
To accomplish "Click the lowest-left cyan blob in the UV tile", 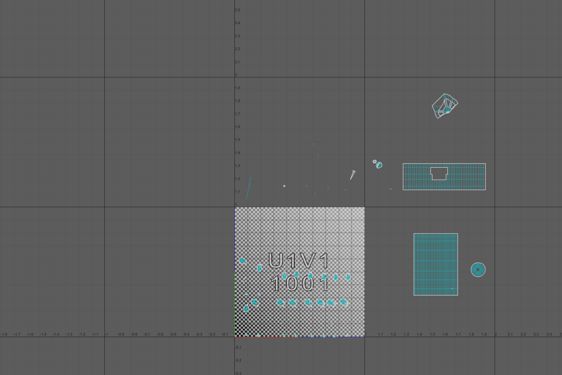I will coord(246,309).
